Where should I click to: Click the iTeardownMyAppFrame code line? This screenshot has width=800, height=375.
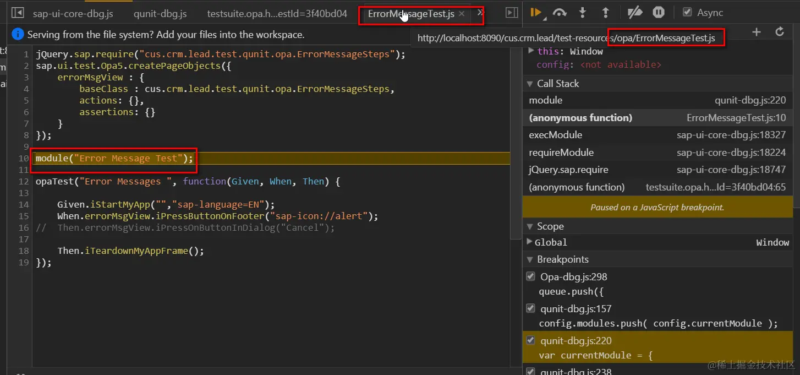(130, 251)
